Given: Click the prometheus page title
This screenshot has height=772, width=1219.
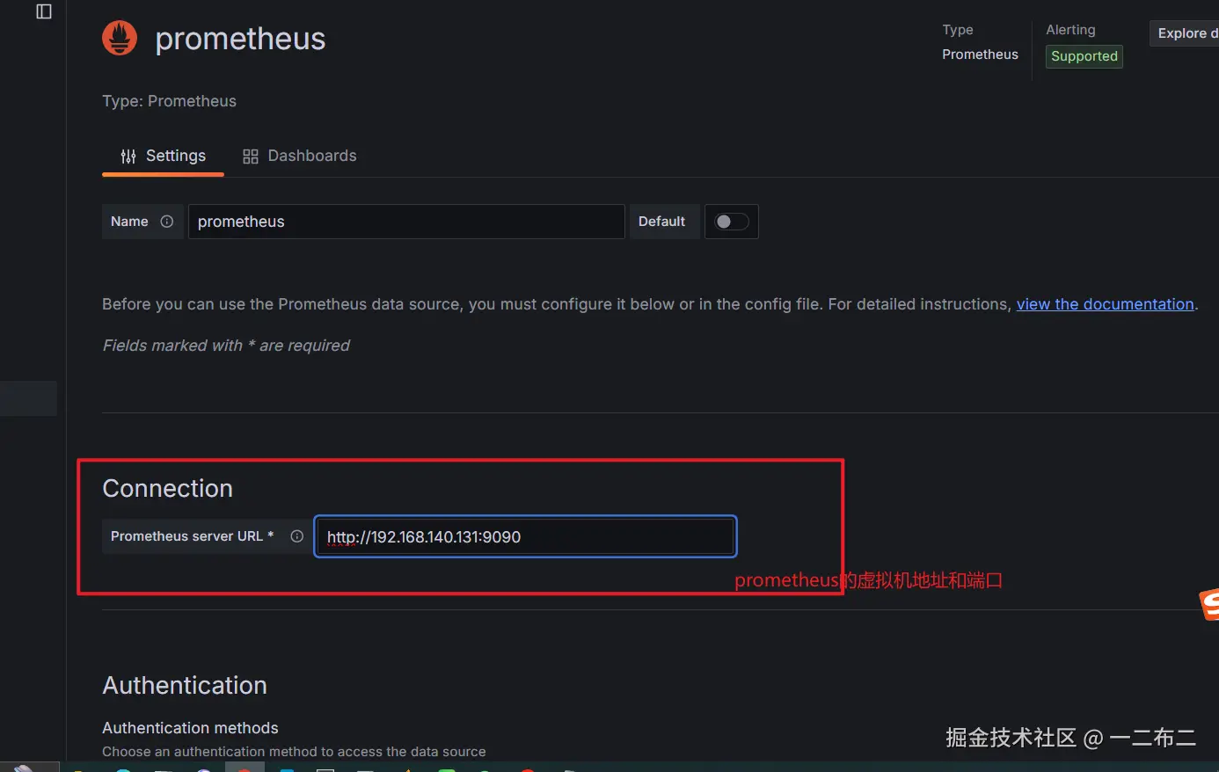Looking at the screenshot, I should [240, 39].
